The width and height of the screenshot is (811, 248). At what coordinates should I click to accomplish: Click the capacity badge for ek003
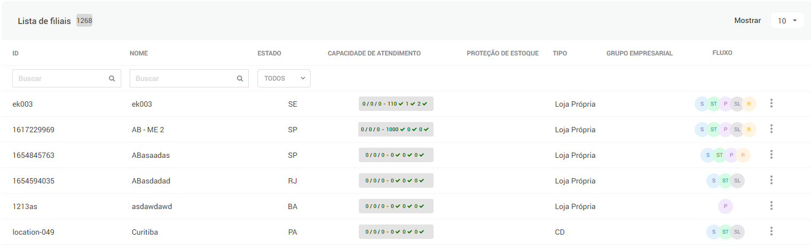click(x=396, y=104)
